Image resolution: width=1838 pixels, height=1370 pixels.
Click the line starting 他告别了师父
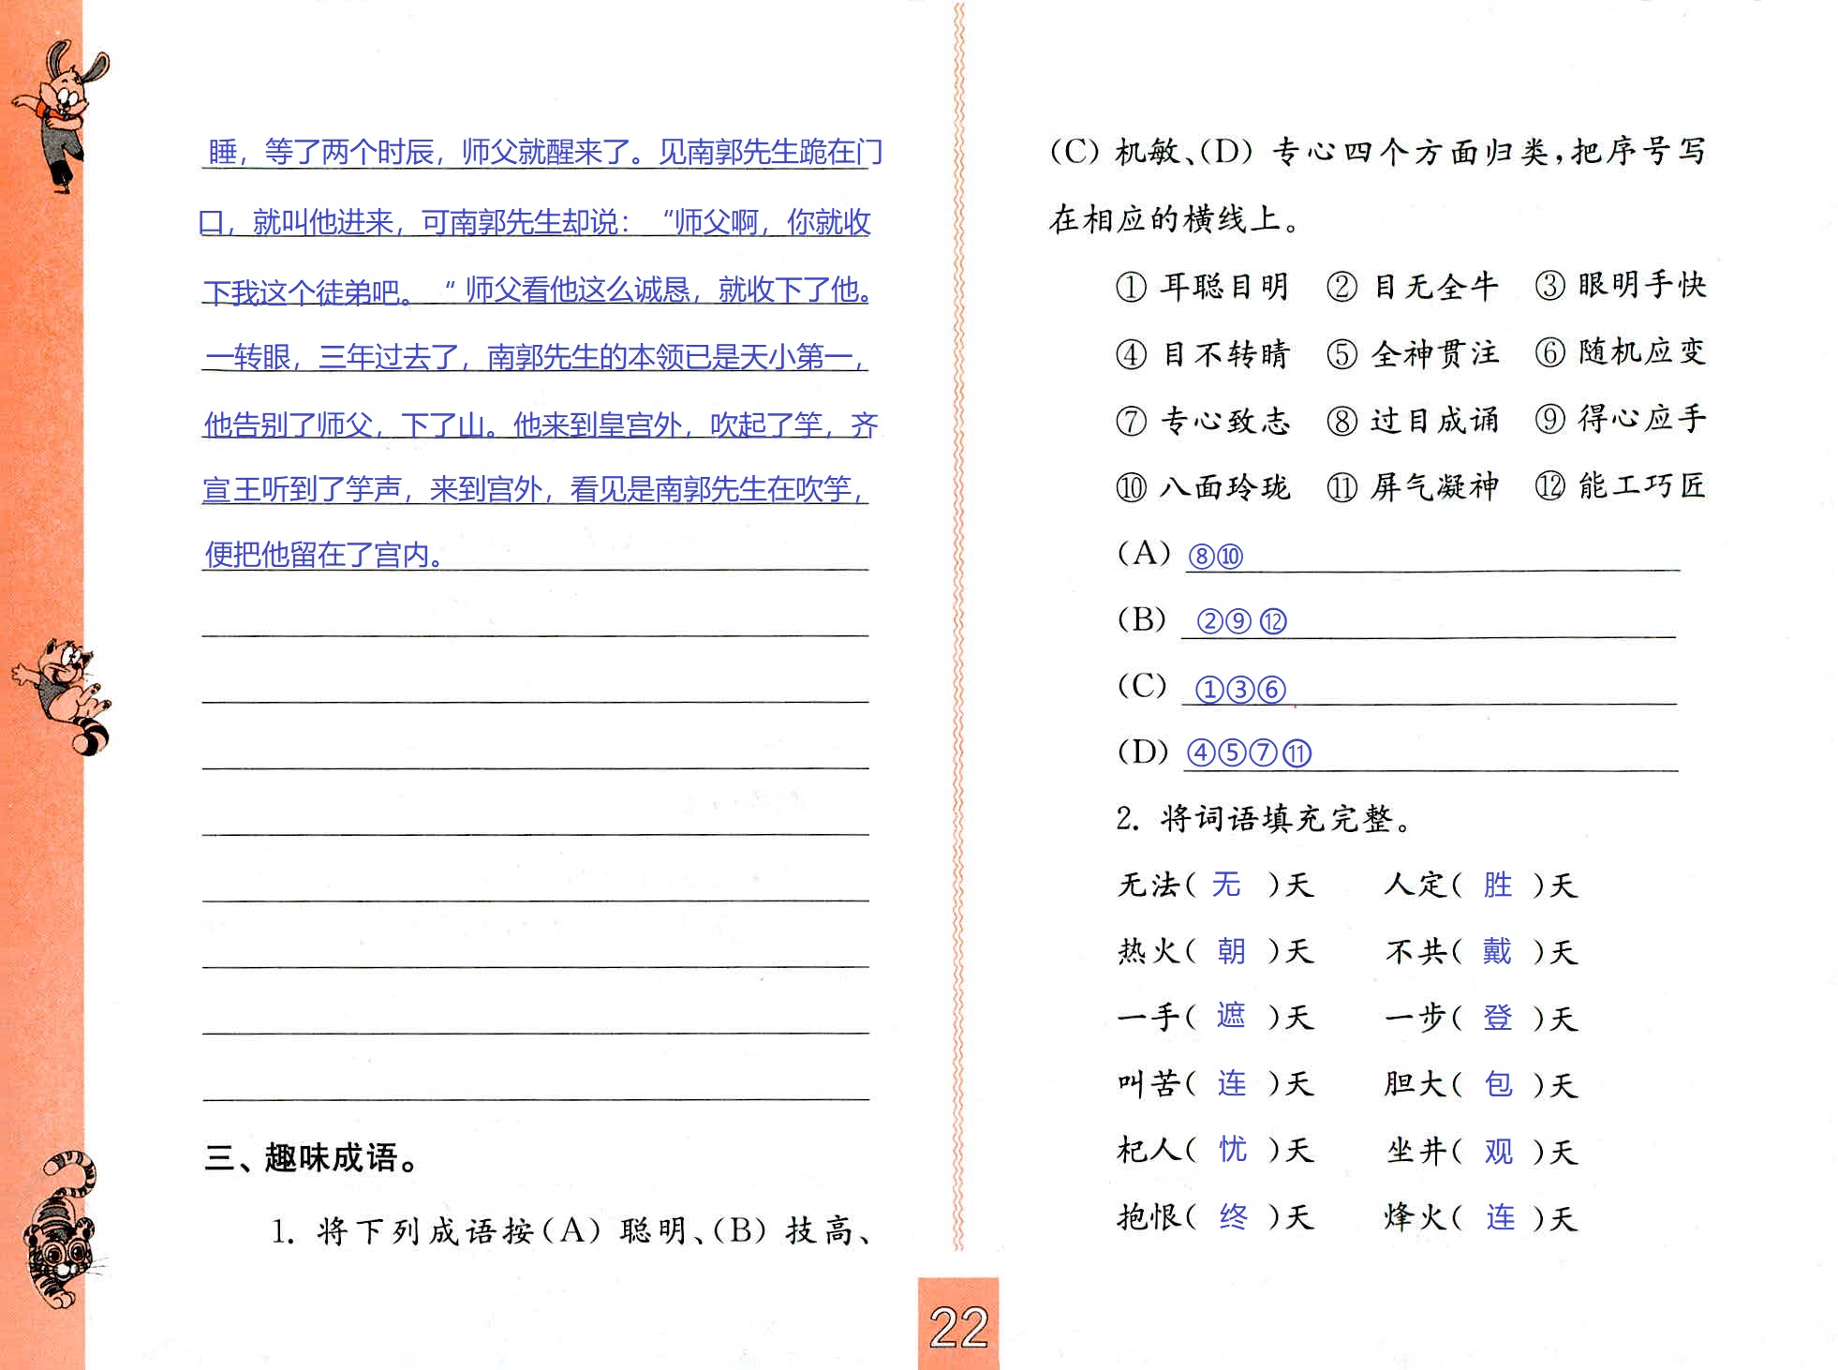pyautogui.click(x=541, y=424)
